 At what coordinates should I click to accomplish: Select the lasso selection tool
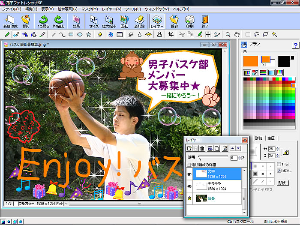click(257, 35)
